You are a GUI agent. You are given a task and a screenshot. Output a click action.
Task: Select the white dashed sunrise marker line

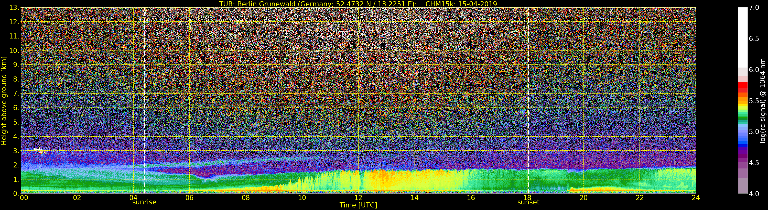coord(145,100)
